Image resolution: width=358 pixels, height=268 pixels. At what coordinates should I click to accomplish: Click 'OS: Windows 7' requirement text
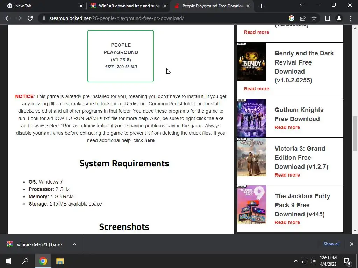[45, 182]
